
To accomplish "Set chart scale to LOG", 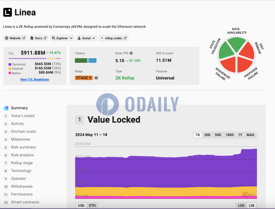I will click(241, 205).
